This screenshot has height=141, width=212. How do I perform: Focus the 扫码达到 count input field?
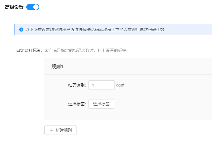pyautogui.click(x=102, y=85)
